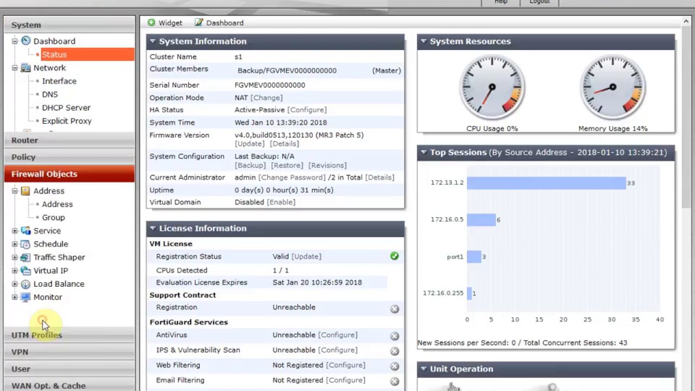Click the Dashboard edit pencil icon
Viewport: 695px width, 391px height.
point(199,22)
